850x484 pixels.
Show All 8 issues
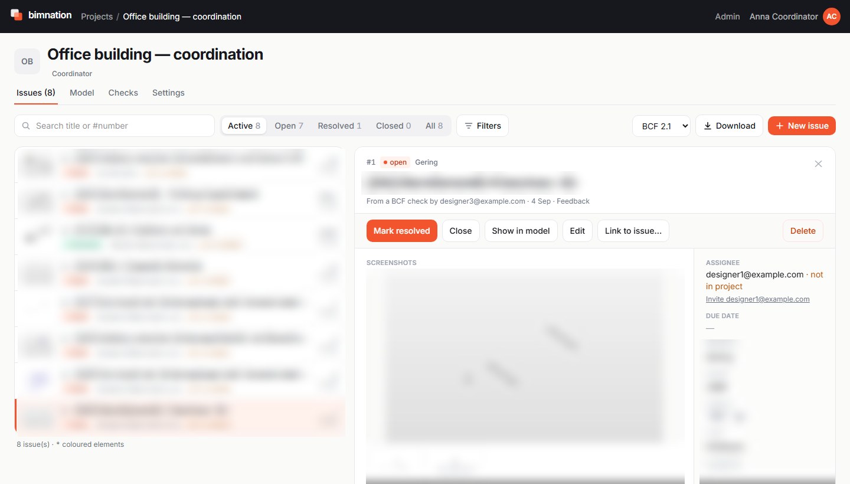[434, 126]
